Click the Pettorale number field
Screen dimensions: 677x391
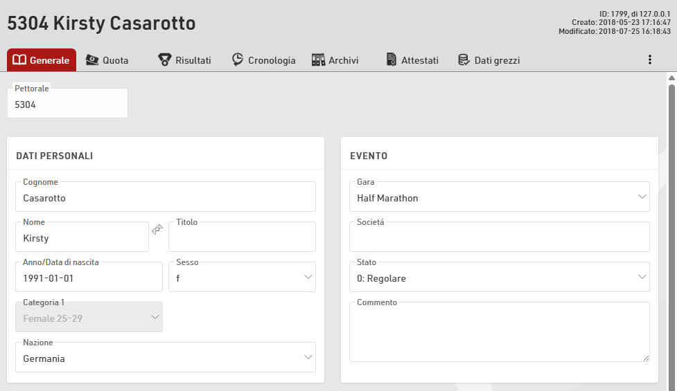(67, 105)
